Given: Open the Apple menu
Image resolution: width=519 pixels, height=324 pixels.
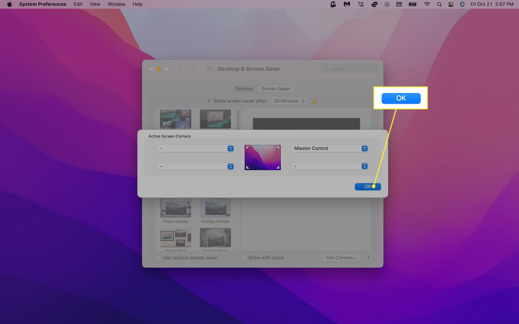Looking at the screenshot, I should (x=9, y=4).
